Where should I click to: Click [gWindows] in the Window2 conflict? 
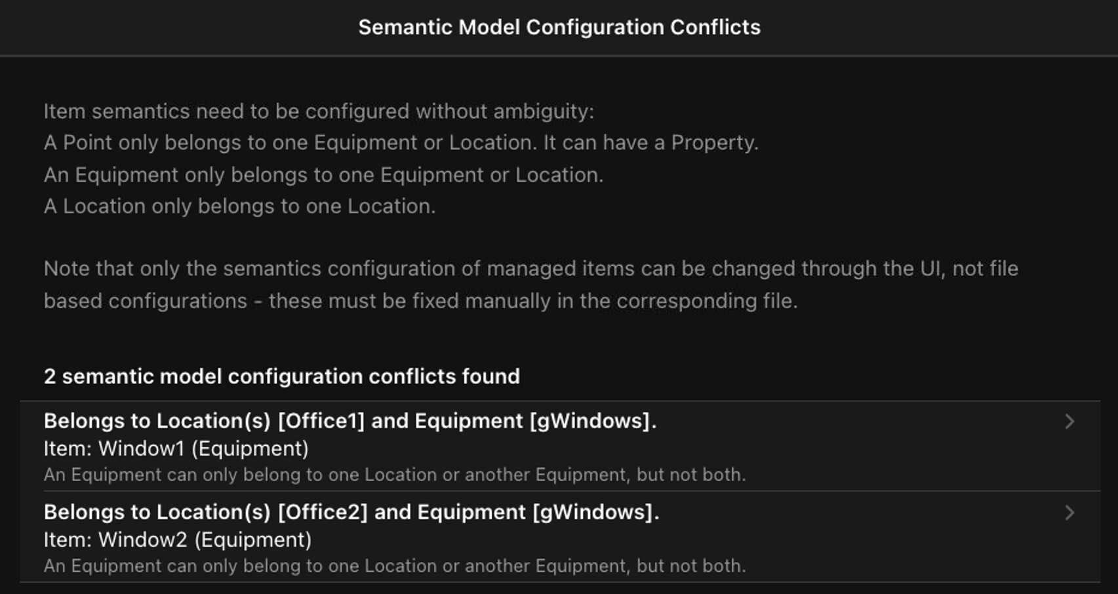point(595,512)
